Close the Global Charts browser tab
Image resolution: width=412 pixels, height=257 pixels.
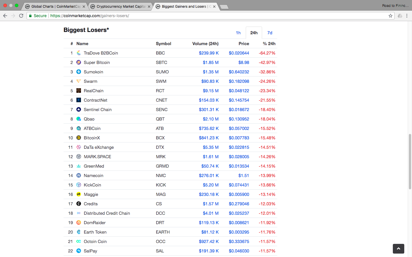coord(84,7)
